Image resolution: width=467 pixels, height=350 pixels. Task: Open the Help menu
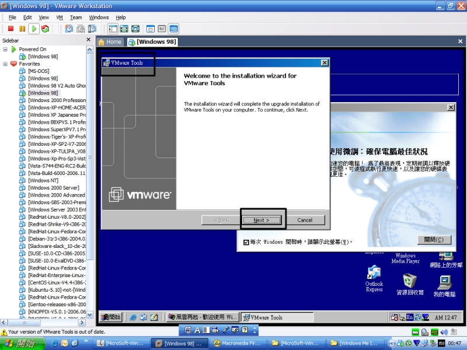point(121,17)
